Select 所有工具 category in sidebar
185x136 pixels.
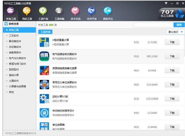(x=19, y=30)
